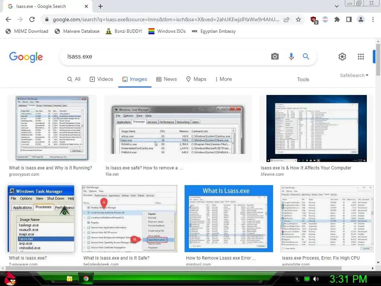Click the horizontal page scrollbar
This screenshot has width=381, height=286.
(173, 268)
